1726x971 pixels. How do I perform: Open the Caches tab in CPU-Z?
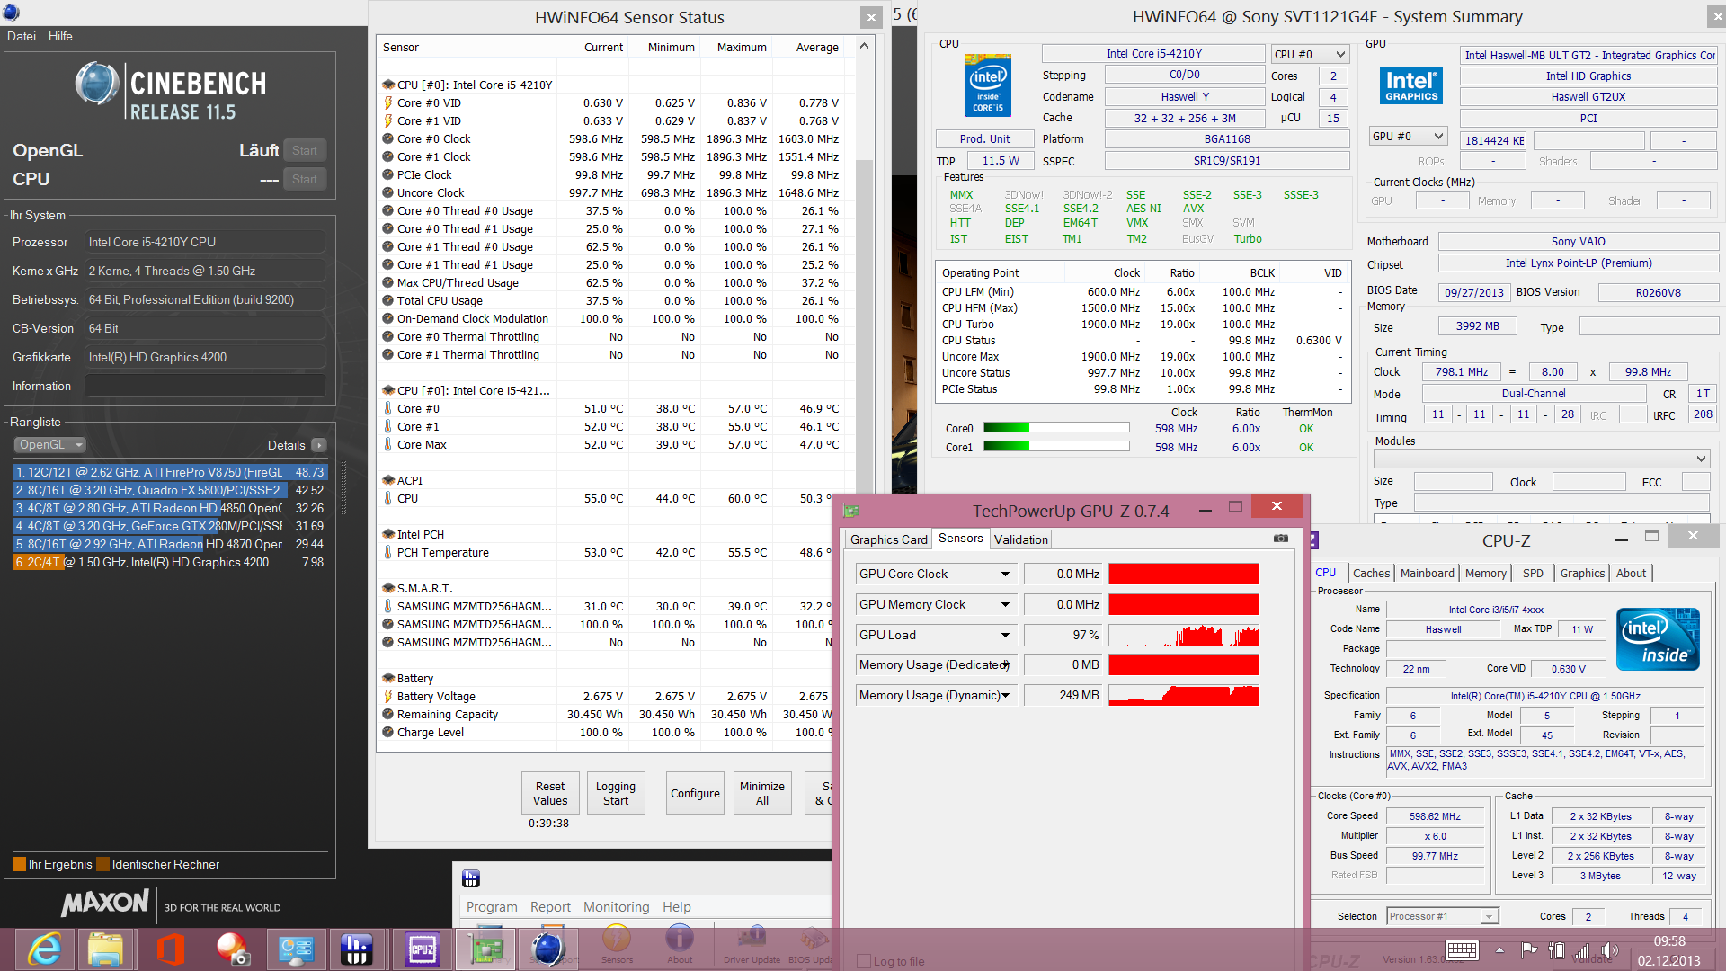(1371, 574)
